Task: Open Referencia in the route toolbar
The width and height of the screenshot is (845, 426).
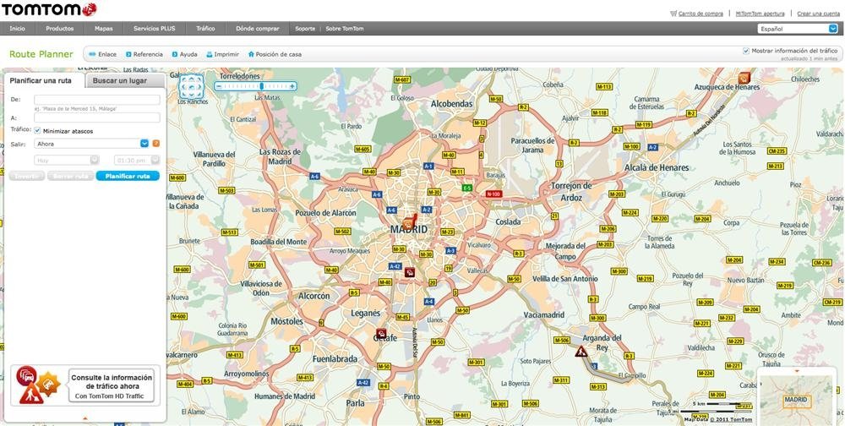Action: 144,54
